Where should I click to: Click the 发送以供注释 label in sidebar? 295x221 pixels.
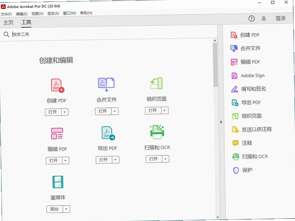[257, 129]
